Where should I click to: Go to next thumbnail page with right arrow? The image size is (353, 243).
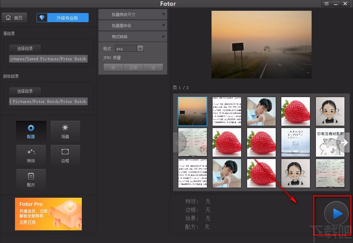coord(345,142)
